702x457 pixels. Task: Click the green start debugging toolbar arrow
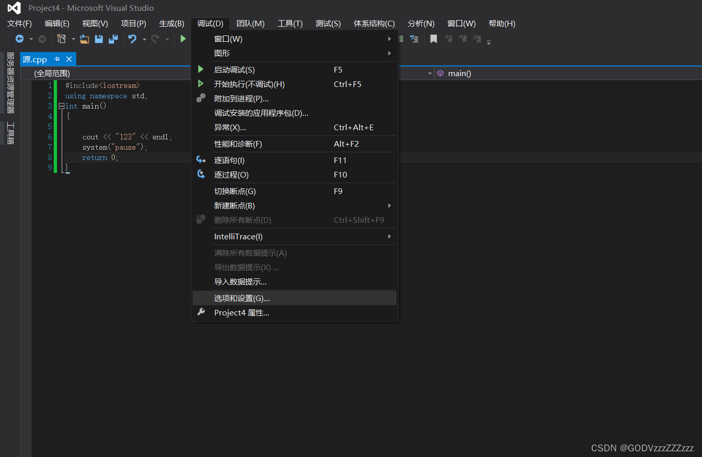183,39
